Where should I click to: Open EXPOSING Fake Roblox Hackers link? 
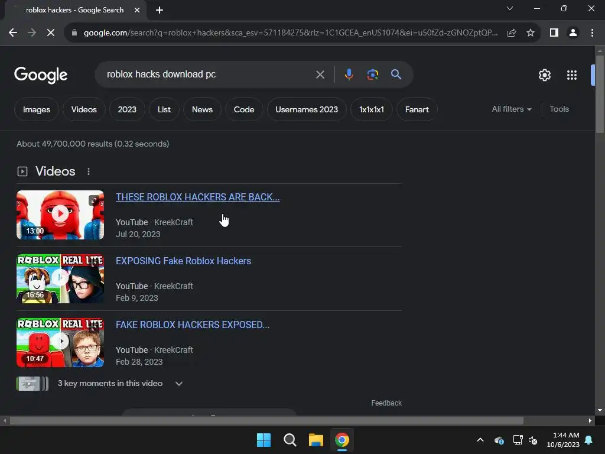click(183, 261)
